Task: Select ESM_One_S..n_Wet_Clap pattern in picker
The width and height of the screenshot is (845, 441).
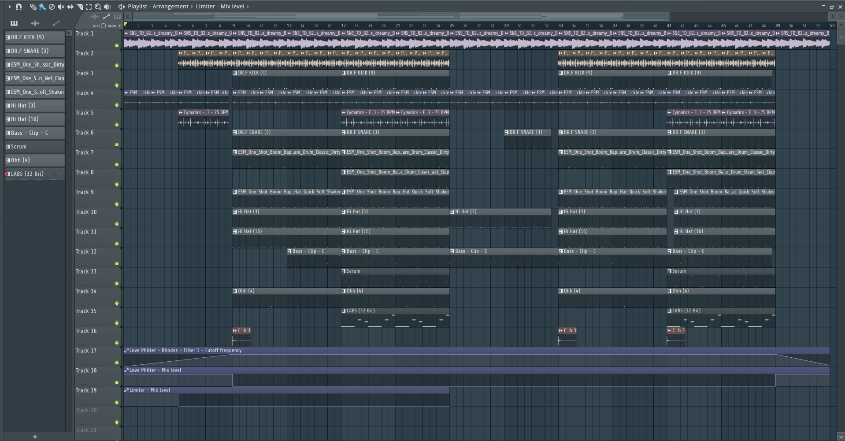Action: pos(35,78)
